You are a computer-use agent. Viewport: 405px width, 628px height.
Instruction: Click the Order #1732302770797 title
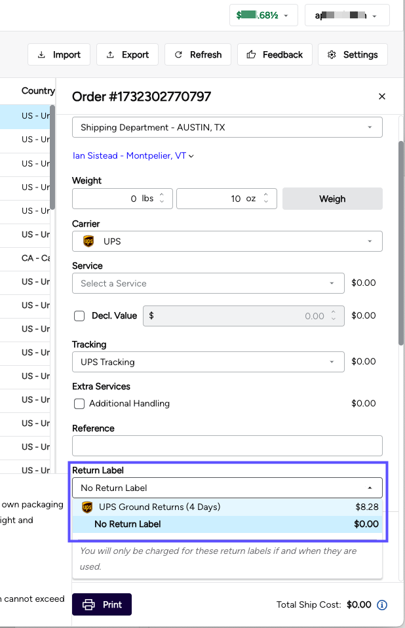pos(142,96)
